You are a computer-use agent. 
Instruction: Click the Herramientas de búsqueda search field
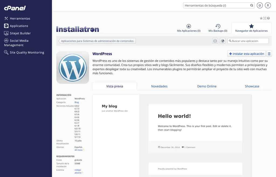(x=218, y=5)
